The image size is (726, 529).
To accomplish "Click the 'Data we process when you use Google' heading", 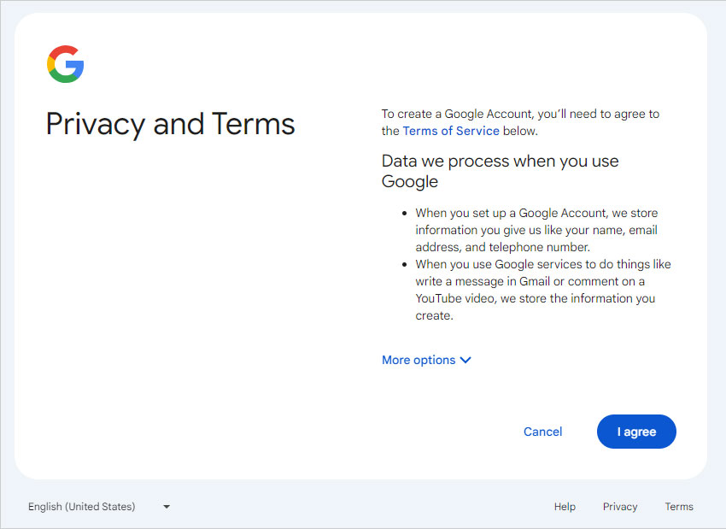I will pos(500,171).
